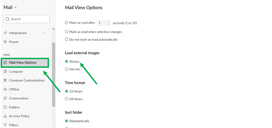Click the Folders icon in sidebar
Image resolution: width=272 pixels, height=128 pixels.
point(5,107)
